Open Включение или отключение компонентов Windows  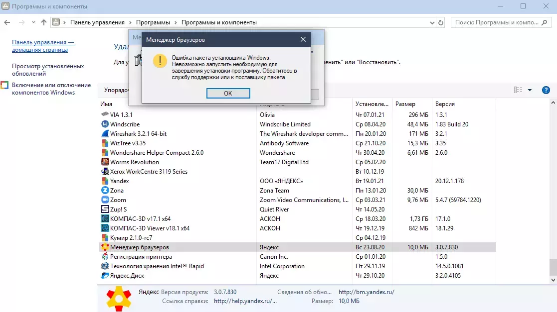coord(51,89)
